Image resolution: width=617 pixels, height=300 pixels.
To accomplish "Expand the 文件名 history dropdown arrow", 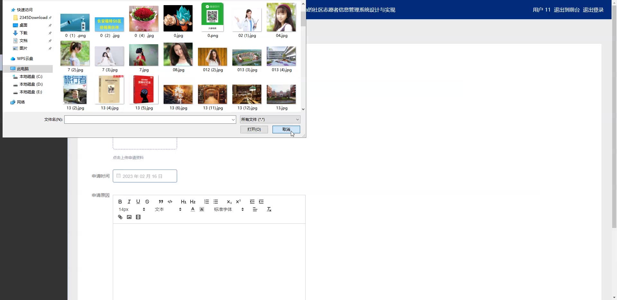I will tap(233, 120).
